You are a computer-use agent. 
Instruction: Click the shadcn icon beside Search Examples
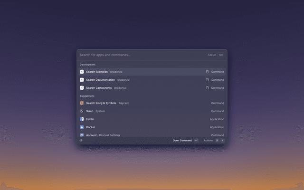[x=82, y=72]
